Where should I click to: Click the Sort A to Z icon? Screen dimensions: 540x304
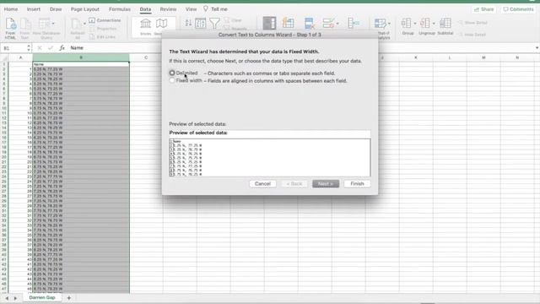tap(188, 23)
